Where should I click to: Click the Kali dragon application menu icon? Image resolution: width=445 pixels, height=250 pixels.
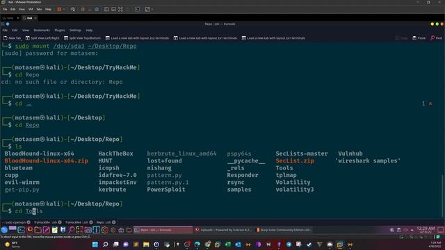click(x=4, y=230)
